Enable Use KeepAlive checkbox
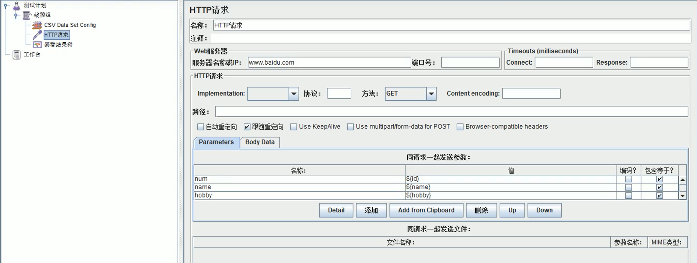Viewport: 697px width, 263px height. [x=293, y=127]
